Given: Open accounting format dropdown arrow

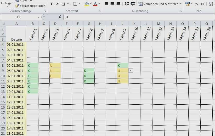Looking at the screenshot, I should [x=191, y=4].
